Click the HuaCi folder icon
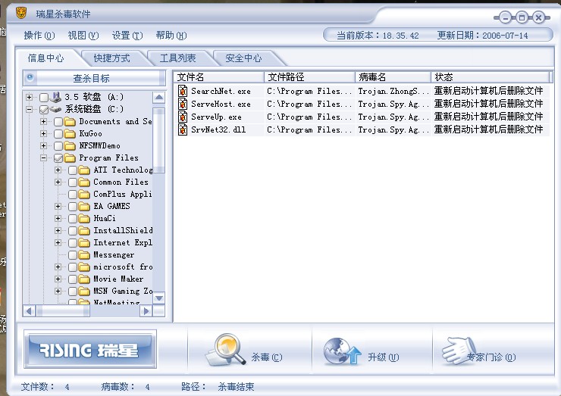 (x=84, y=219)
